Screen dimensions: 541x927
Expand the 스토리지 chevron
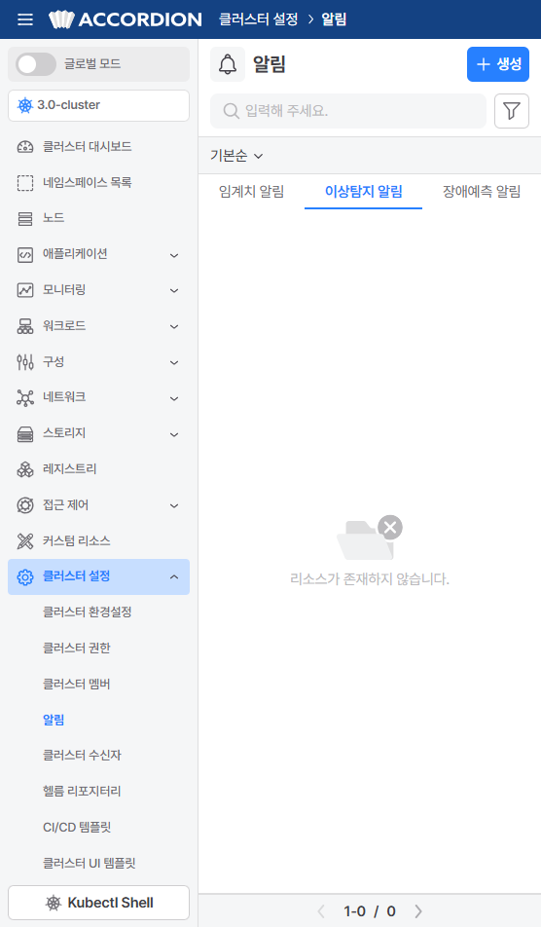point(174,434)
